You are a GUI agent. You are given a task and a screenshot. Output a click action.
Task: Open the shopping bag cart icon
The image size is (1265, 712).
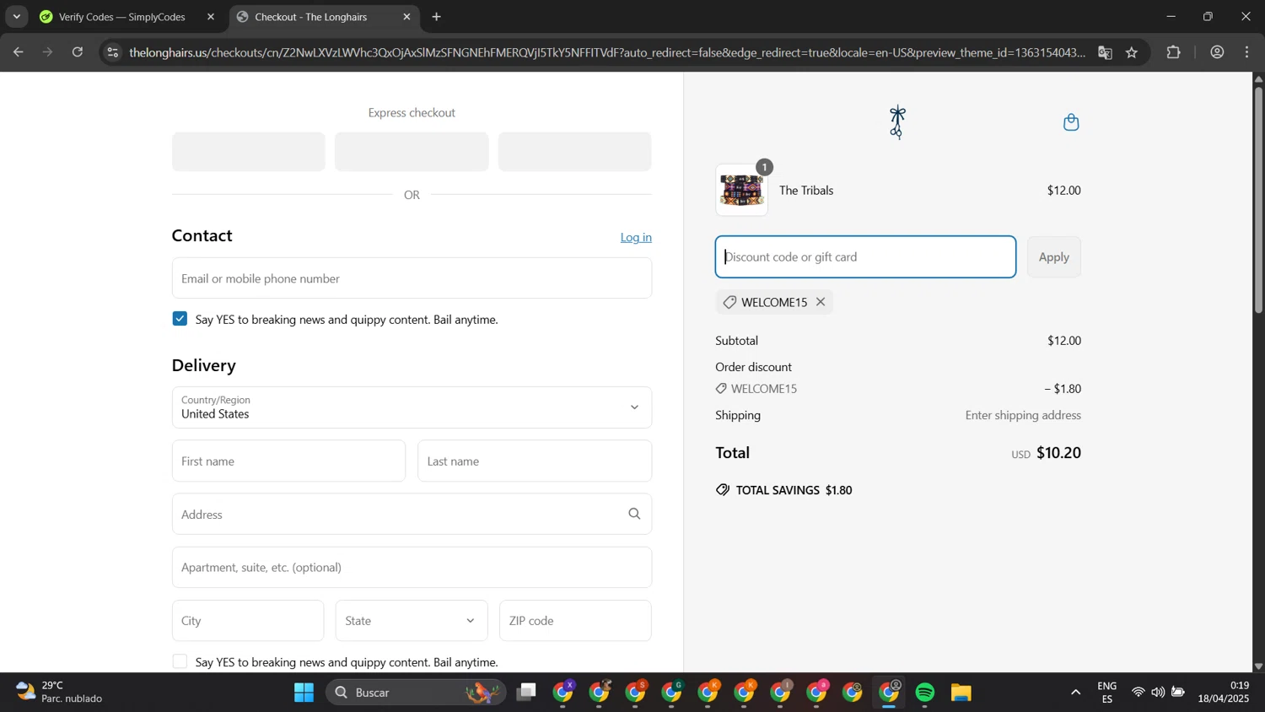point(1071,122)
